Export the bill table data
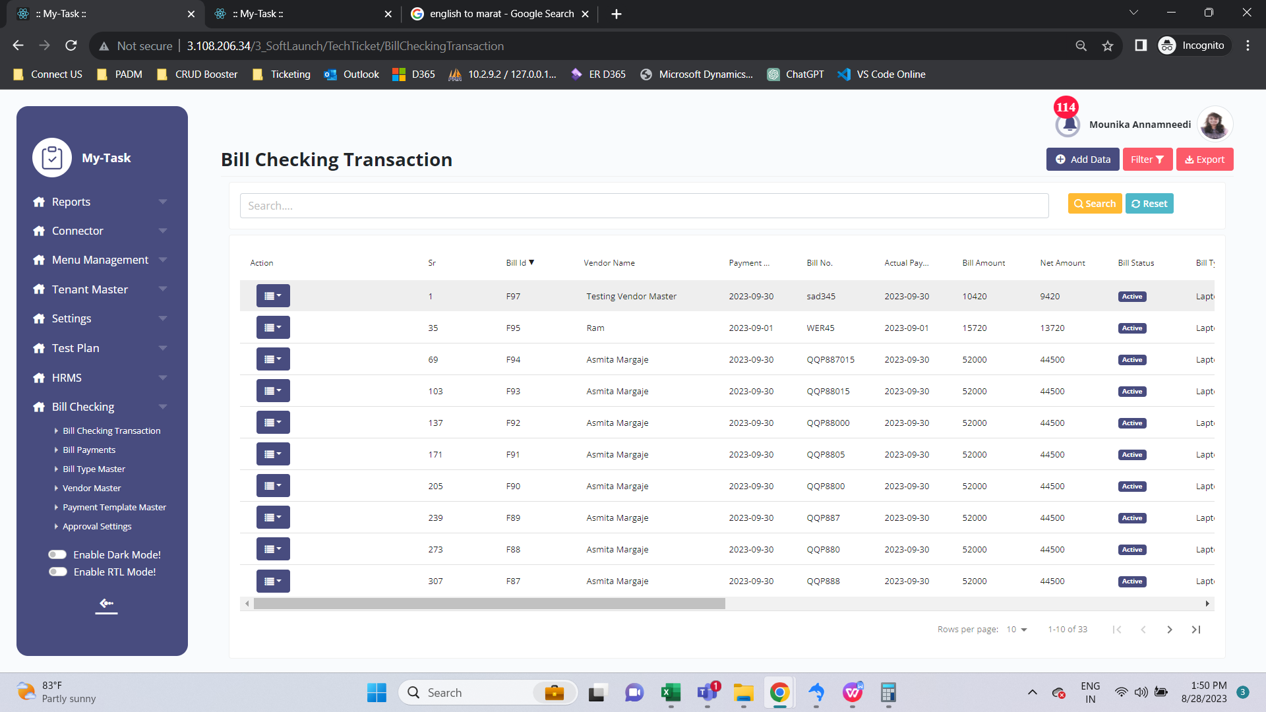This screenshot has height=712, width=1266. 1205,159
